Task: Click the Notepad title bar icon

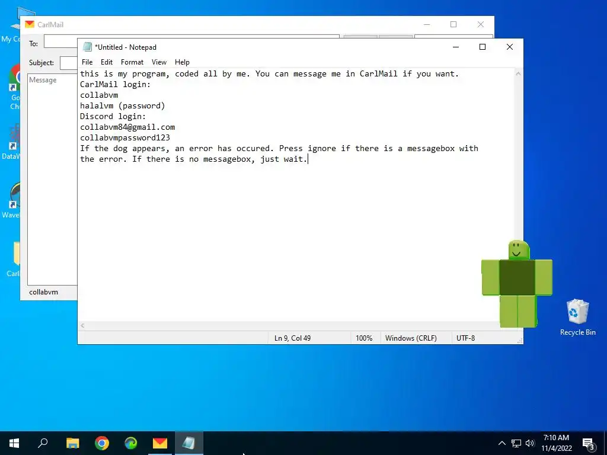Action: 88,47
